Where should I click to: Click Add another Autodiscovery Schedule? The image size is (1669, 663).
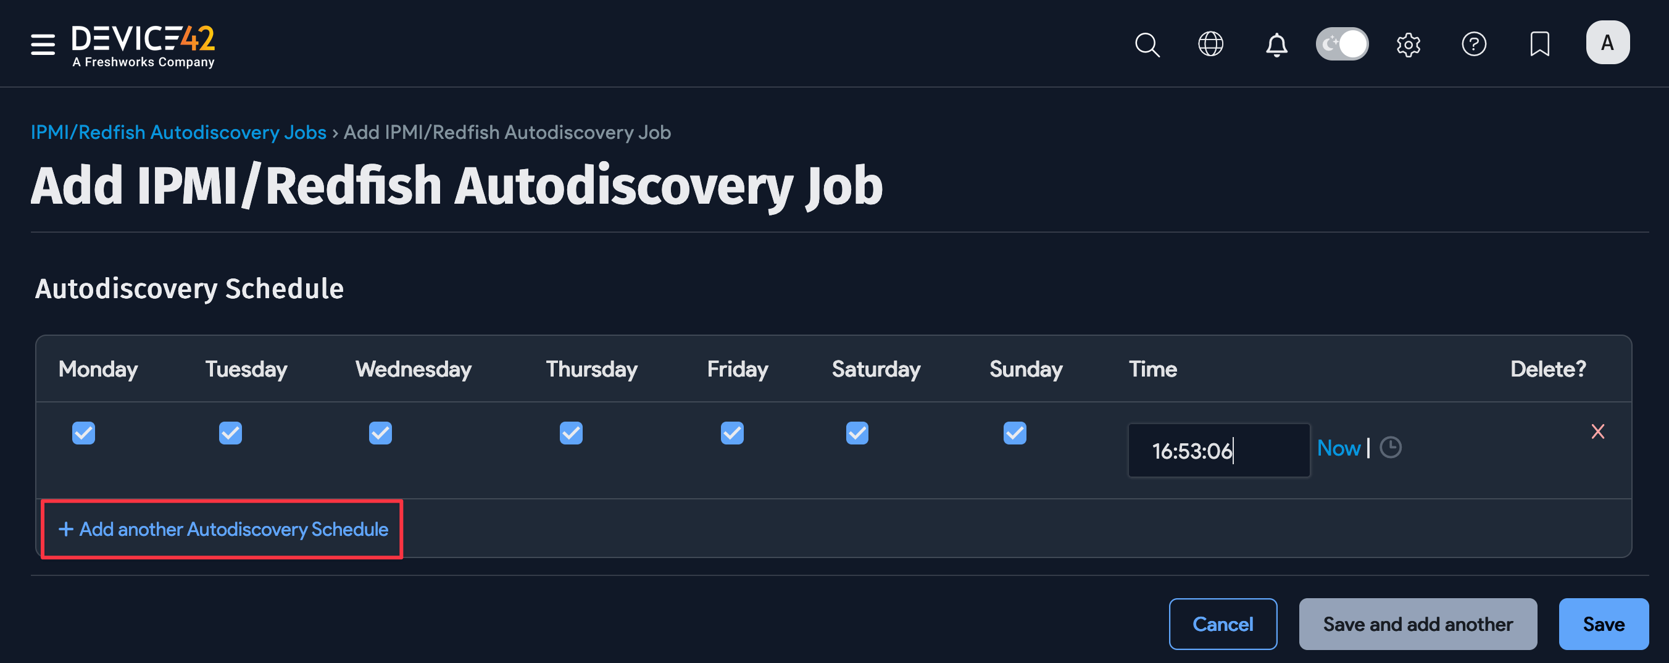220,529
